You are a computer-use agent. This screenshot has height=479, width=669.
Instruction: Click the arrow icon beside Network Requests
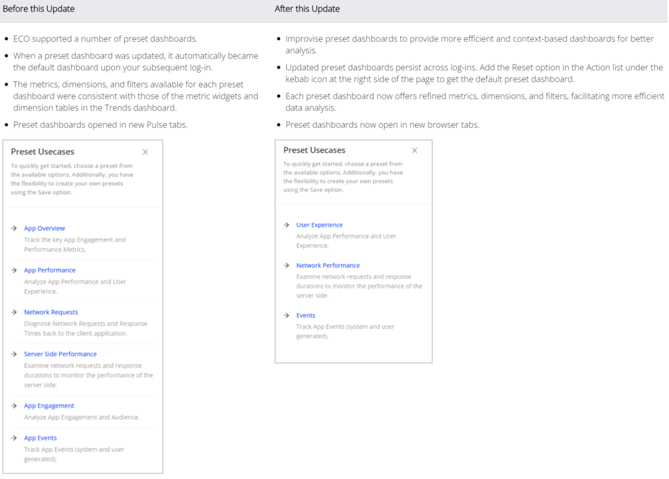14,312
